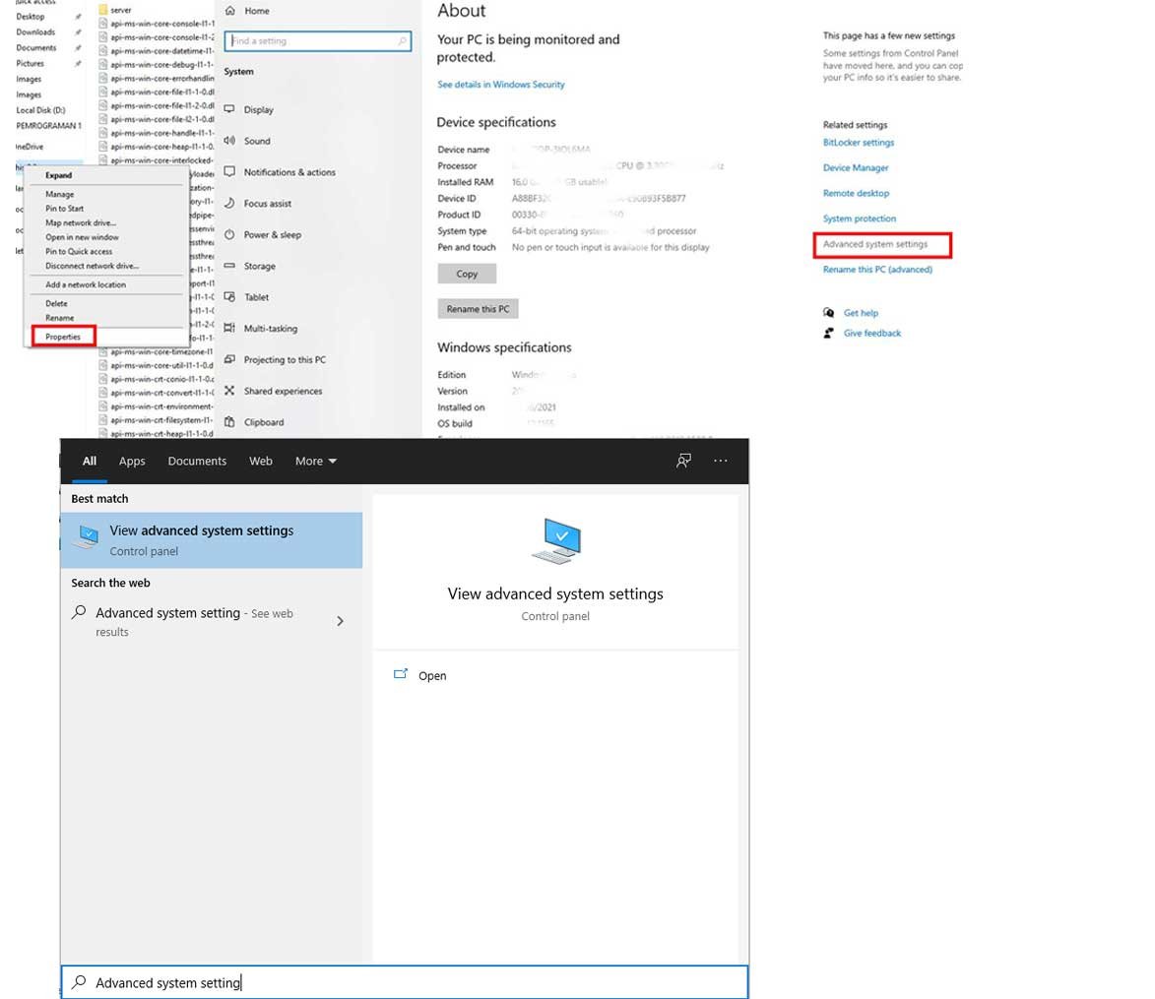Choose Properties in context menu

(x=63, y=337)
